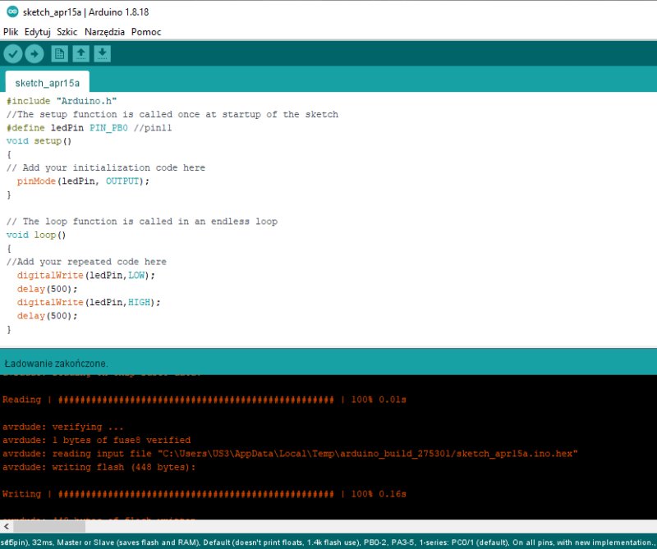Viewport: 657px width, 549px height.
Task: Open the Szkic menu
Action: click(67, 32)
